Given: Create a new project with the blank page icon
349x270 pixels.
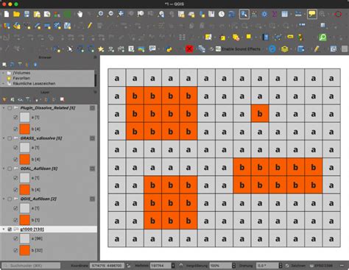Looking at the screenshot, I should (7, 14).
